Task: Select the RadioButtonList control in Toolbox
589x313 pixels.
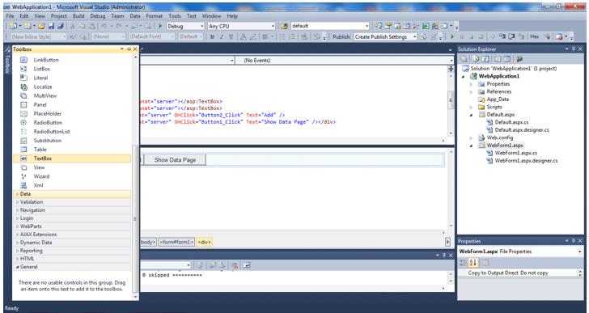Action: click(x=72, y=132)
